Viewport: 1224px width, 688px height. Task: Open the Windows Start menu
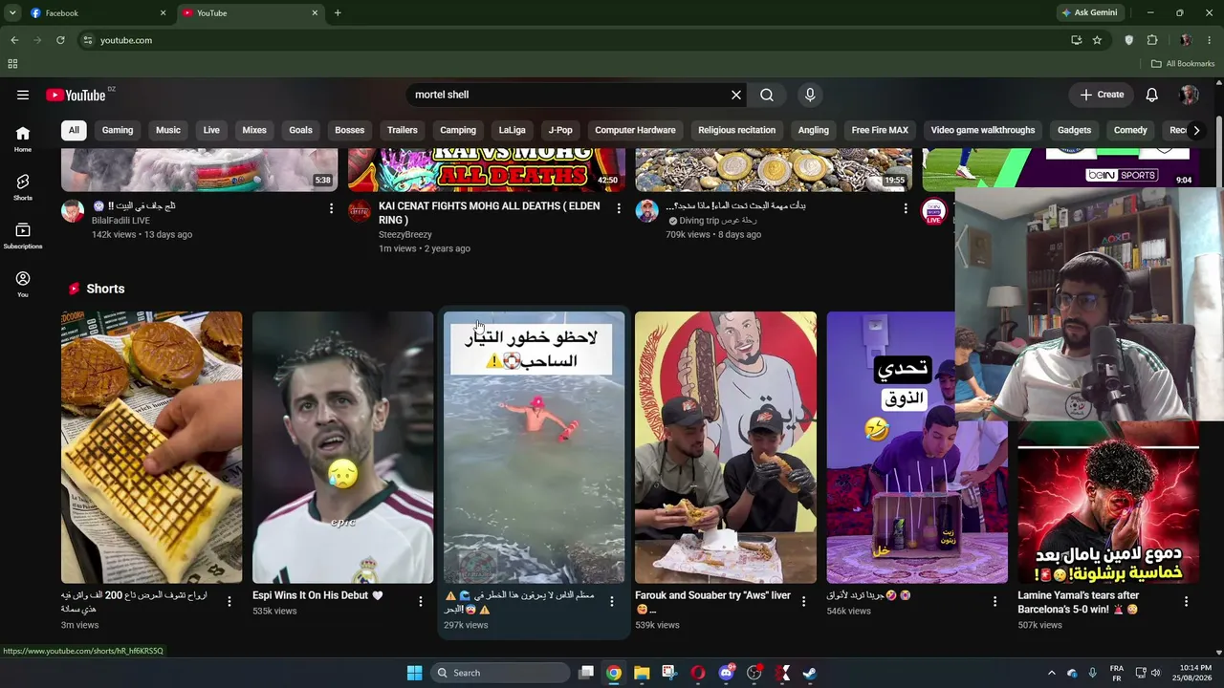click(414, 673)
